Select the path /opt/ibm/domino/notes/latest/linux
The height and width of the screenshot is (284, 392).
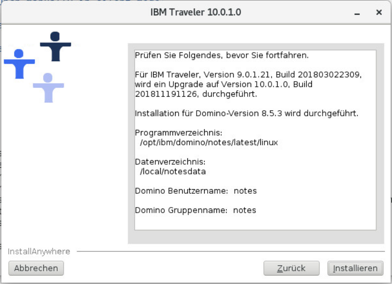point(209,143)
